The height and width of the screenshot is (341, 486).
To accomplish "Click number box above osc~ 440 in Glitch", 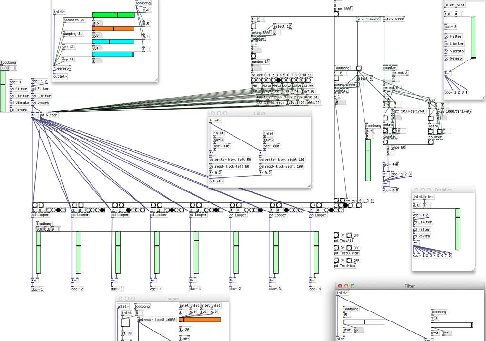I will [x=219, y=140].
